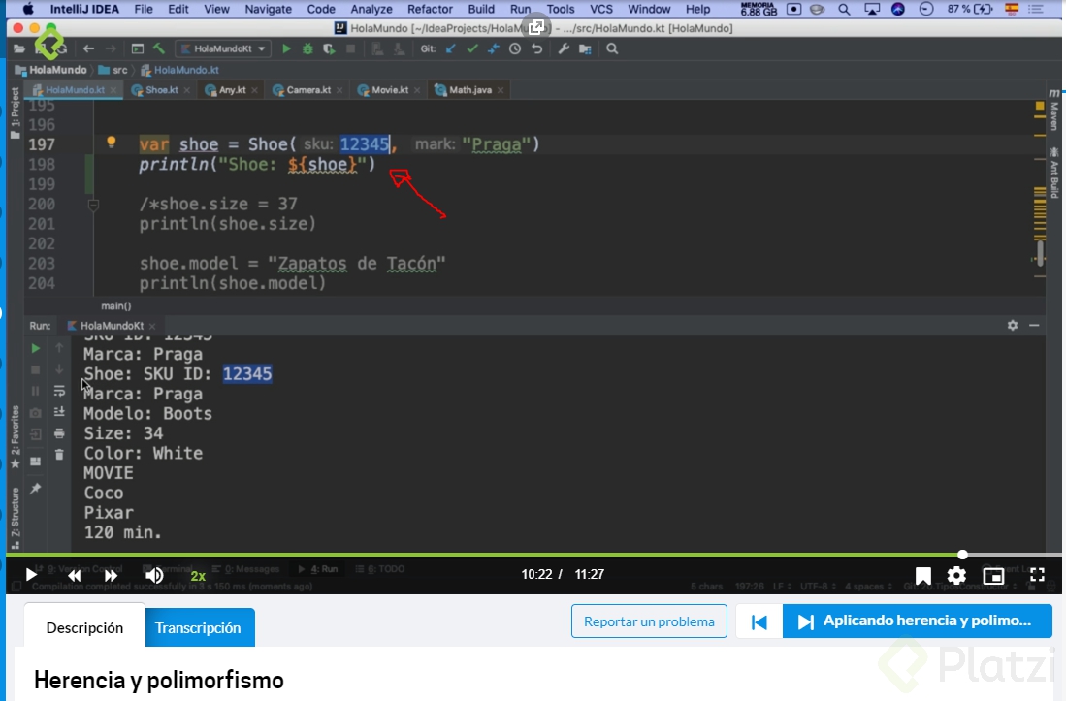Start debugging with the green bug icon
The image size is (1066, 701).
pos(307,48)
